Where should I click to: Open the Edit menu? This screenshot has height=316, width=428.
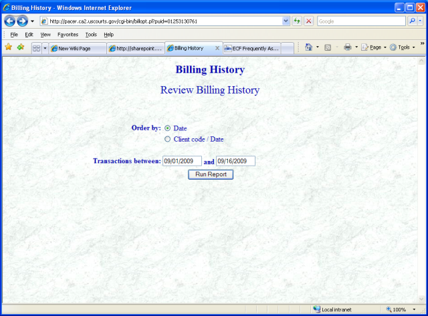coord(29,35)
